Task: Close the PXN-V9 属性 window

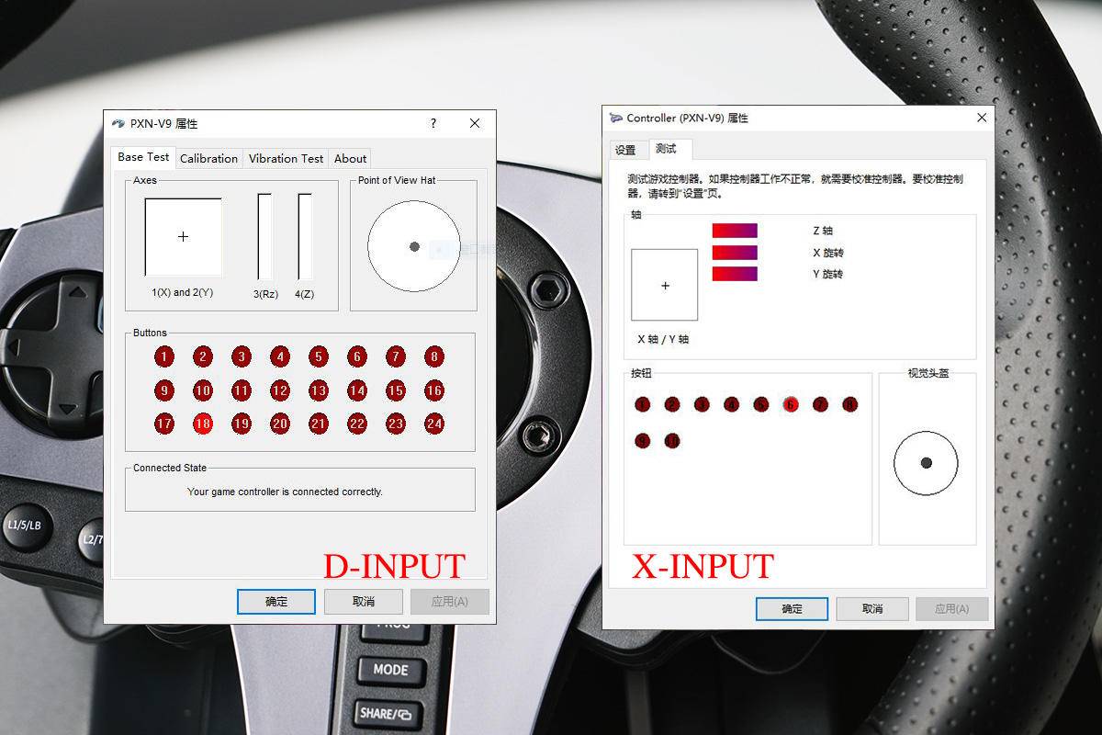Action: pyautogui.click(x=475, y=123)
